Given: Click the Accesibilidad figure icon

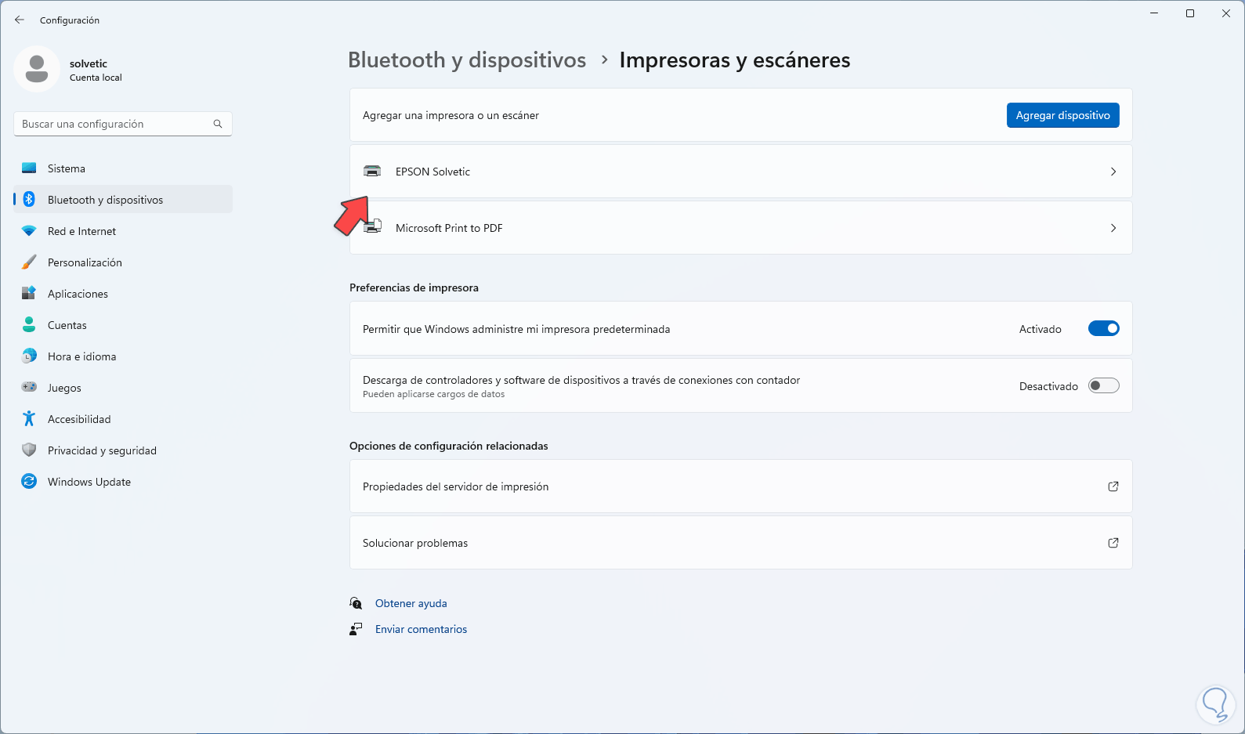Looking at the screenshot, I should pos(29,419).
